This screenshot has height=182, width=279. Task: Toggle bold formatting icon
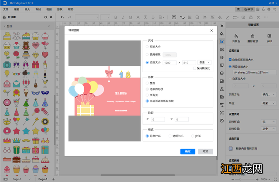(x=116, y=17)
